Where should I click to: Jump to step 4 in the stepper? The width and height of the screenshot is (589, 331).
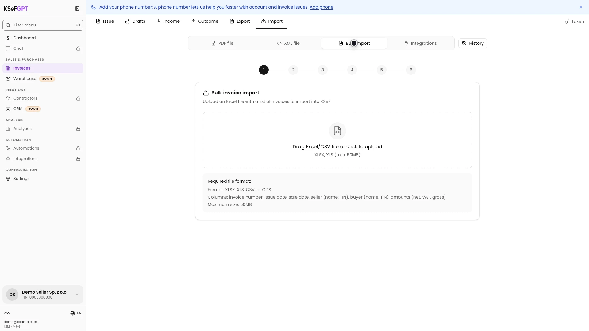click(x=352, y=70)
